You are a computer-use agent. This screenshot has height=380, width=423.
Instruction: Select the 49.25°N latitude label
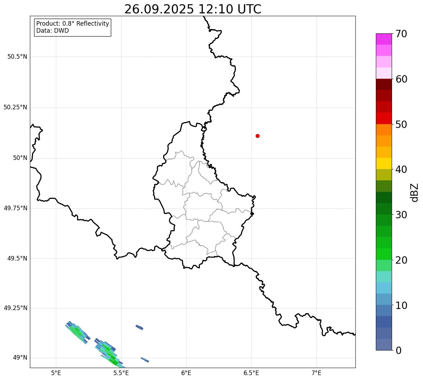point(15,308)
